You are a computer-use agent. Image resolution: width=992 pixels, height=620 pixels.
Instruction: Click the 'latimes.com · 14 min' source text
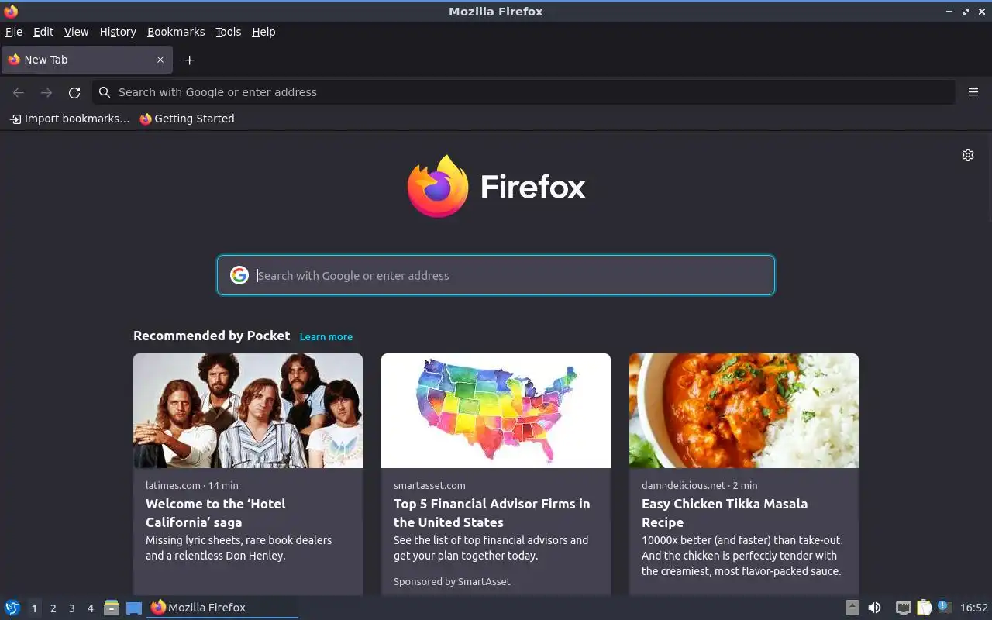point(192,485)
